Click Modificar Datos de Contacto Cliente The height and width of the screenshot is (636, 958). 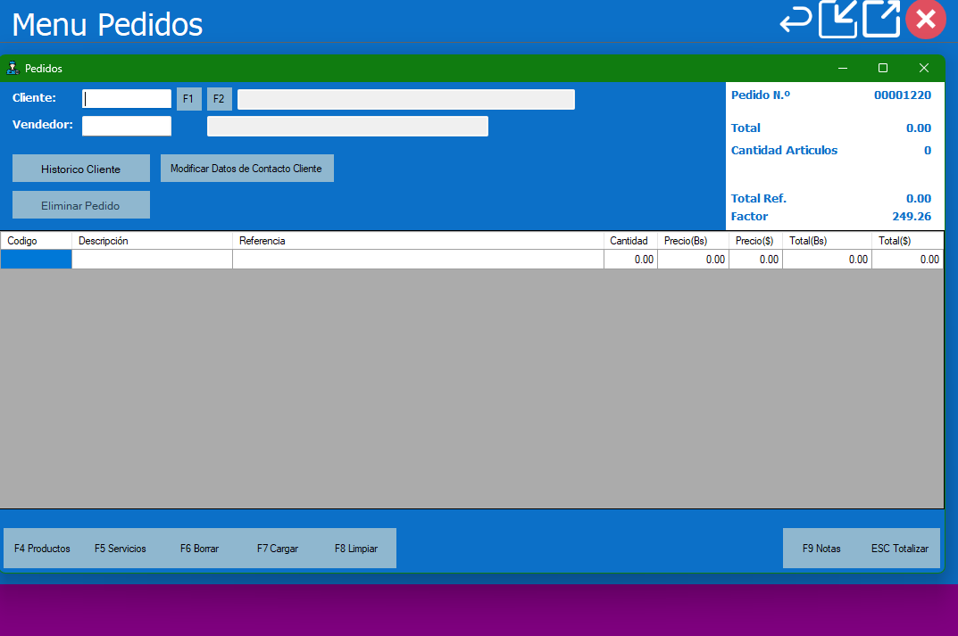pos(247,169)
